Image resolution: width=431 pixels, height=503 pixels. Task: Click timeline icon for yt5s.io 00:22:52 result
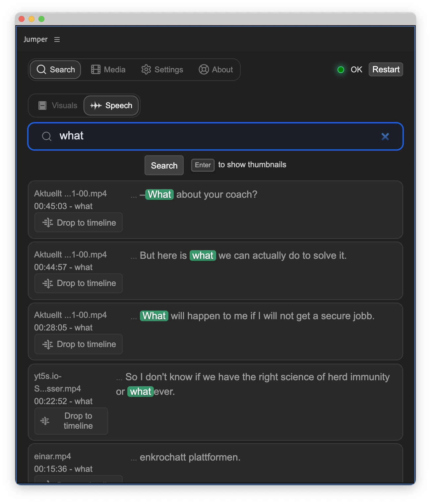click(45, 421)
